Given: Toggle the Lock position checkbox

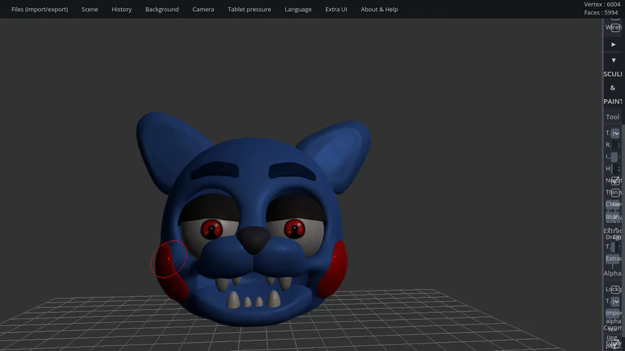Looking at the screenshot, I should pyautogui.click(x=615, y=289).
